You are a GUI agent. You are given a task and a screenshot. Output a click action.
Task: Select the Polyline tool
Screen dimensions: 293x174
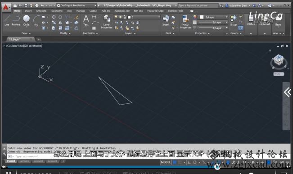pos(16,21)
